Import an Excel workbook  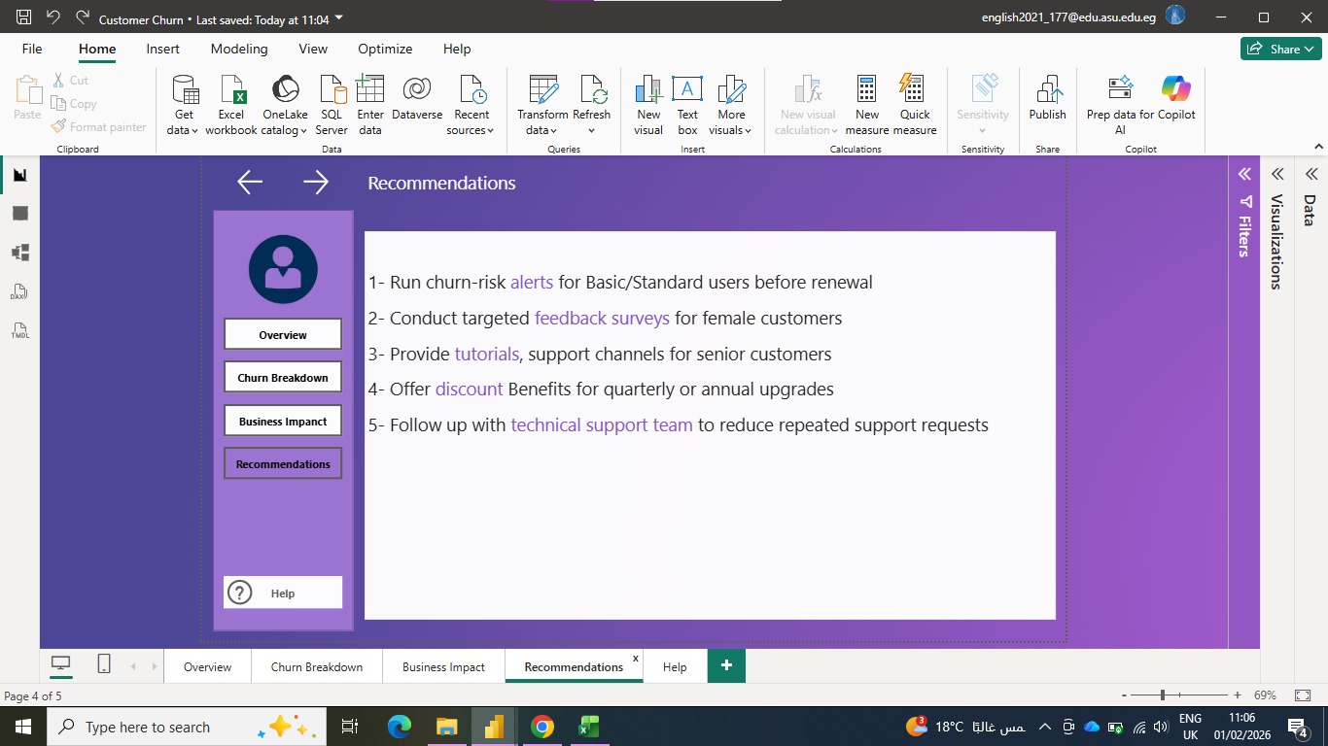231,105
